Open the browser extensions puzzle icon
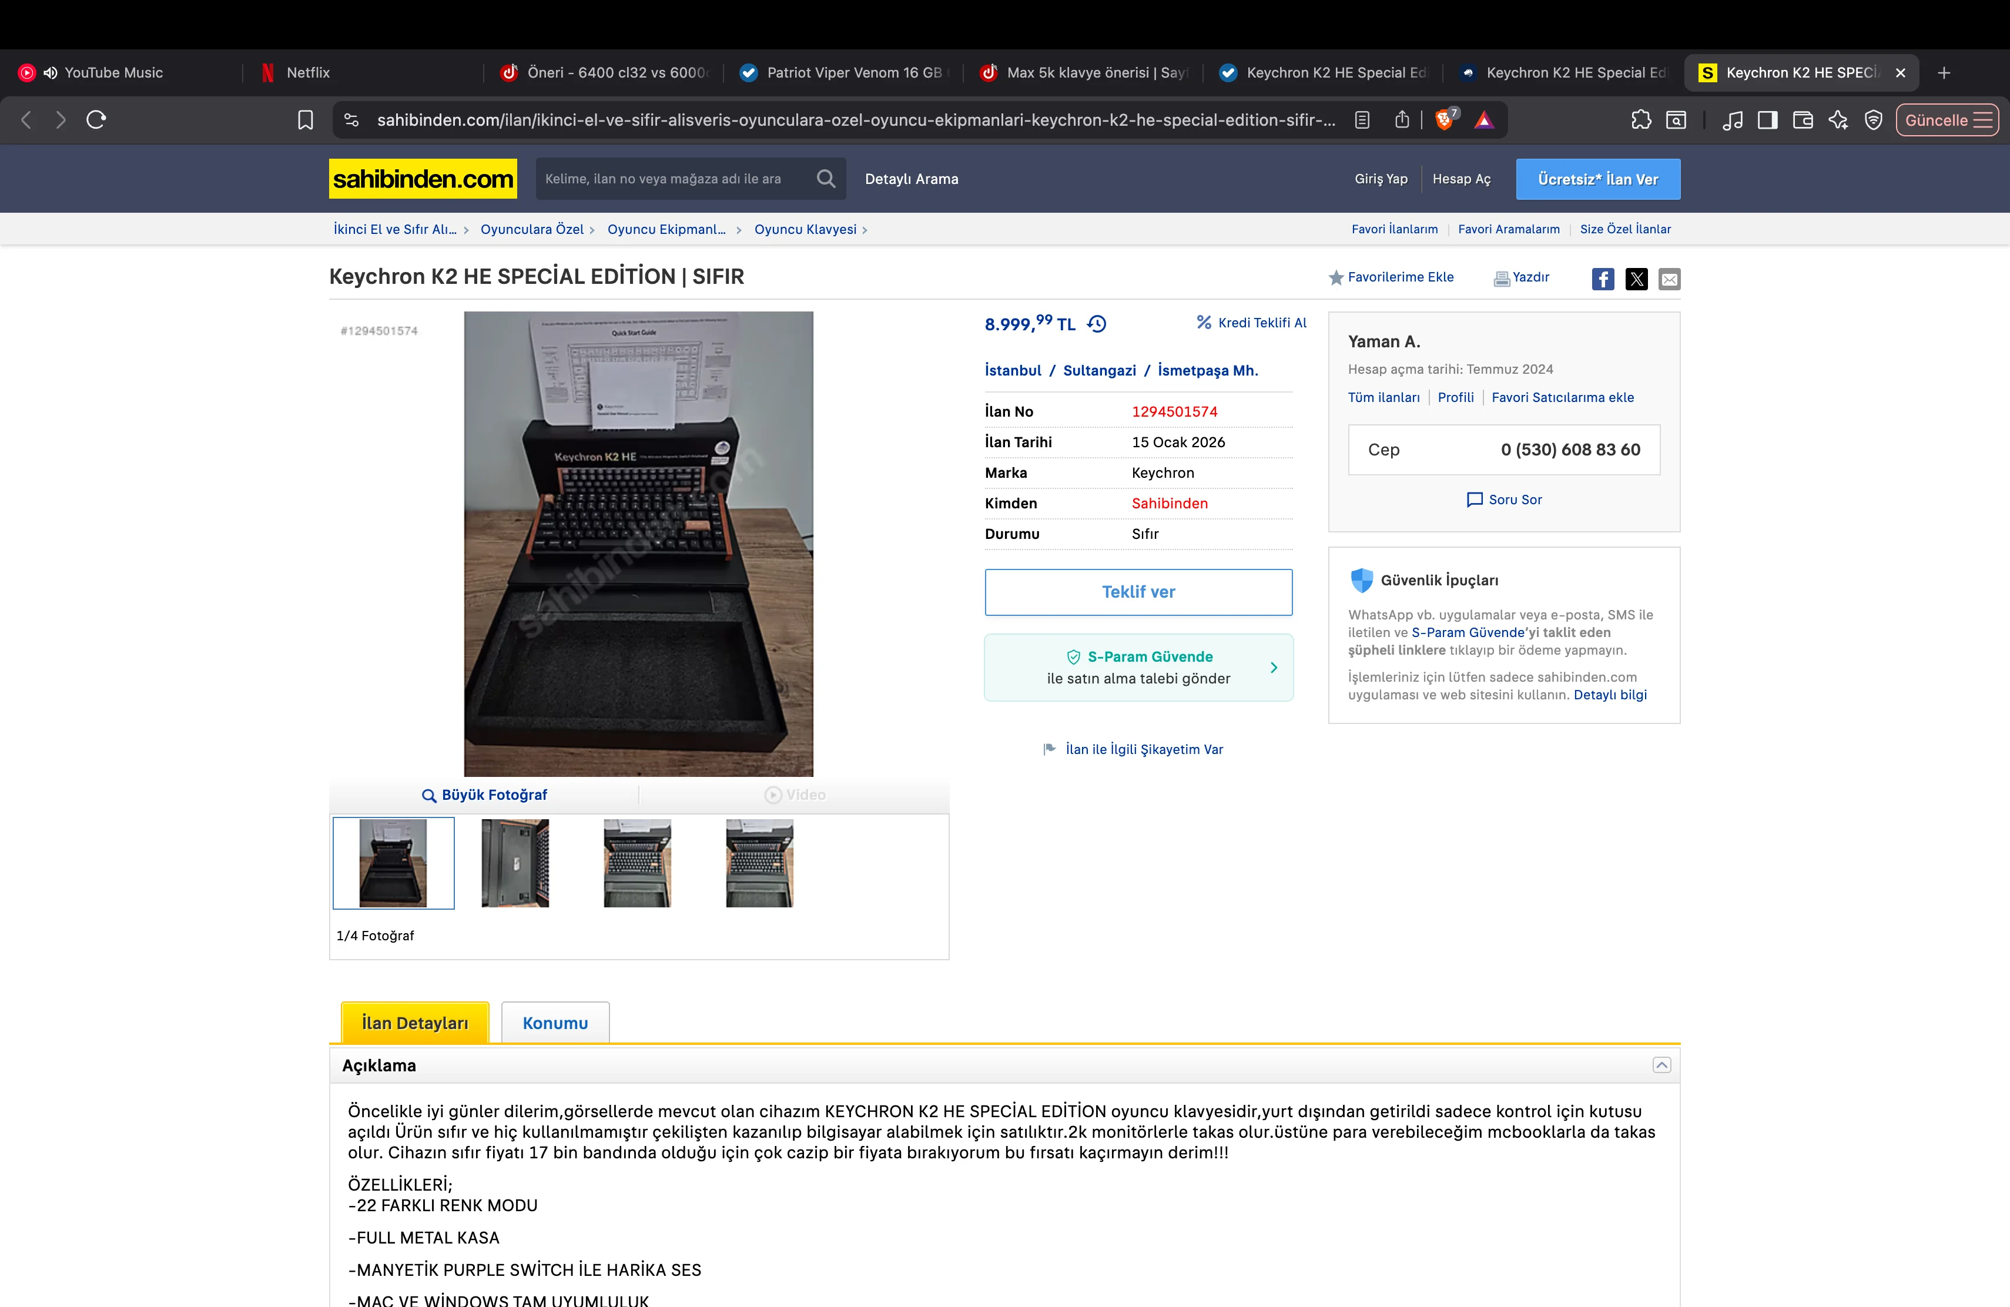 (1640, 120)
